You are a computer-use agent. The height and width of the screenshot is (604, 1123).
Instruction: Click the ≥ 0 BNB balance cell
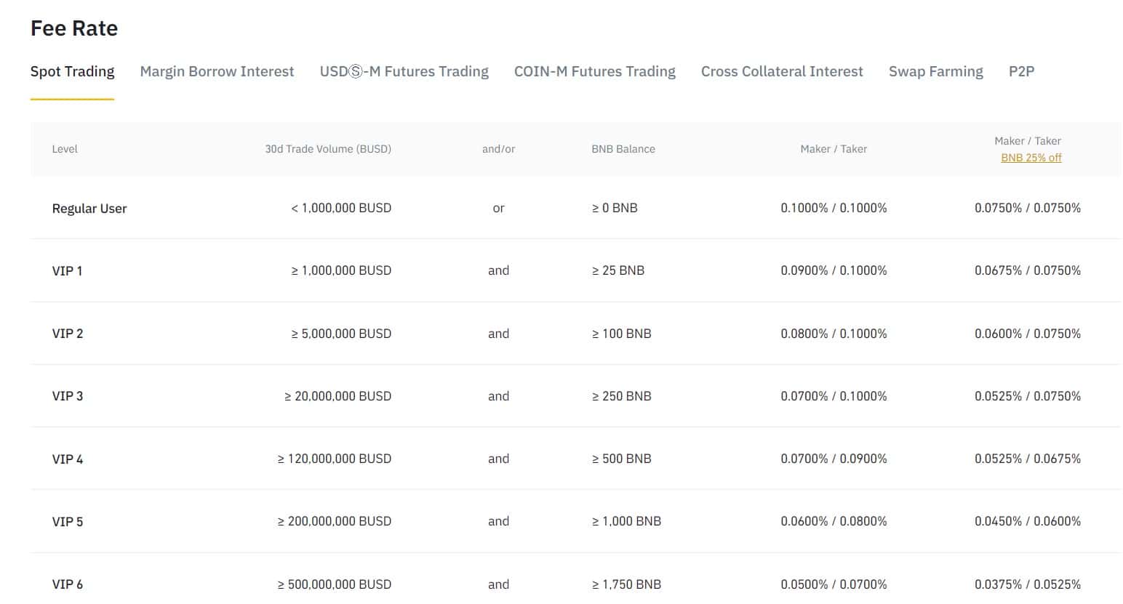(x=615, y=208)
